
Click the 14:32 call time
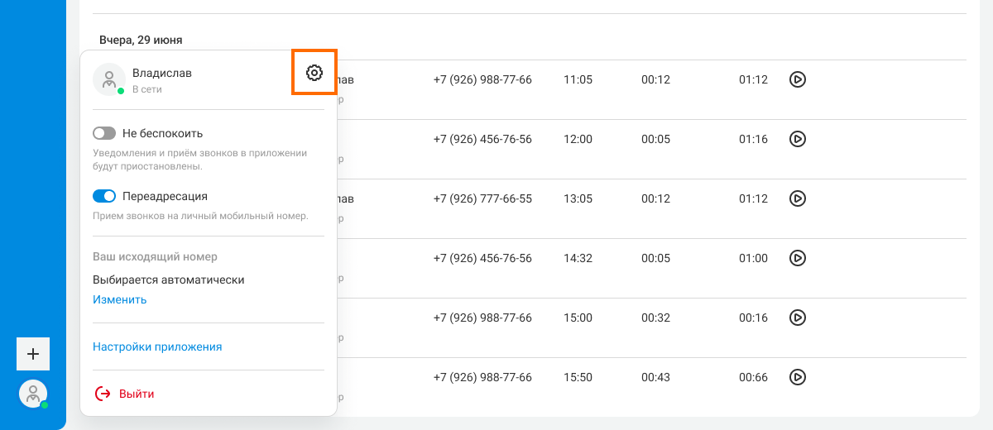[x=578, y=258]
